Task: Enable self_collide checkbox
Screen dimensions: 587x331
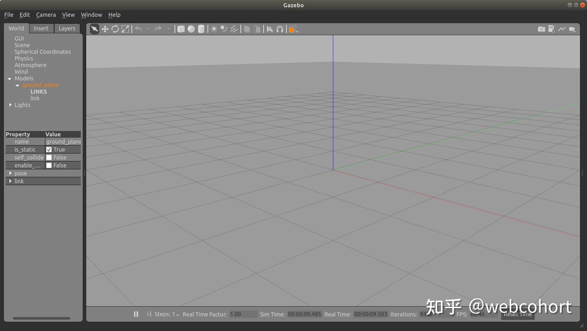Action: pyautogui.click(x=49, y=157)
